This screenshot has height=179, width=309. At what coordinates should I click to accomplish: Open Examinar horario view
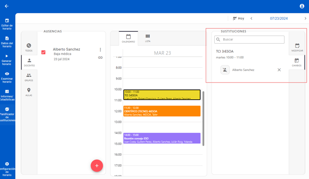[7, 77]
